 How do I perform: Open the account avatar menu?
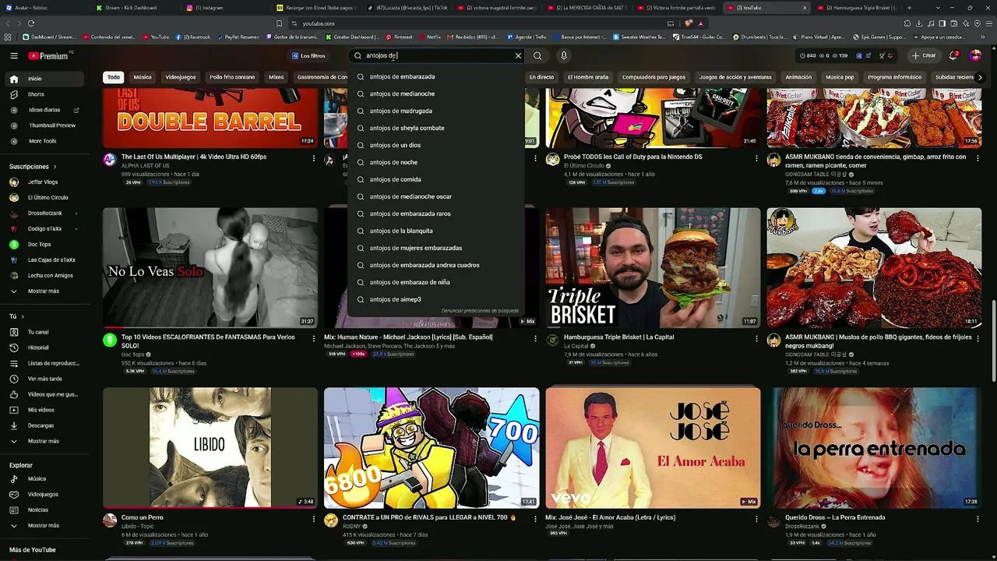pos(975,56)
